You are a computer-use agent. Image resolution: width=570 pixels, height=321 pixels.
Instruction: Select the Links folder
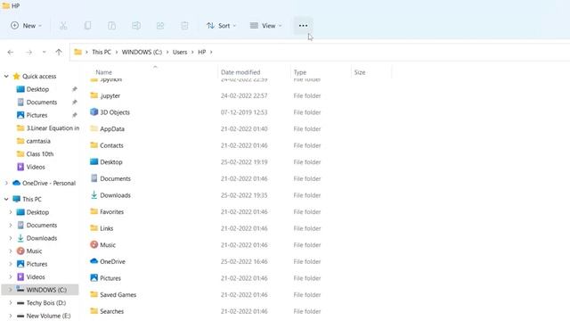pos(106,228)
